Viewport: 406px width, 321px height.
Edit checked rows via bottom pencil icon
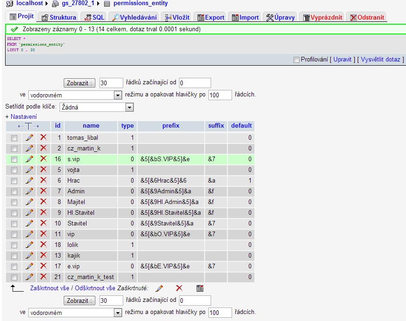coord(159,288)
